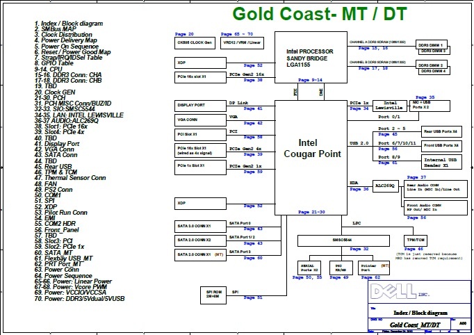Select index row '32-33. SIO:SMSC5544'
The width and height of the screenshot is (474, 335).
coord(65,109)
